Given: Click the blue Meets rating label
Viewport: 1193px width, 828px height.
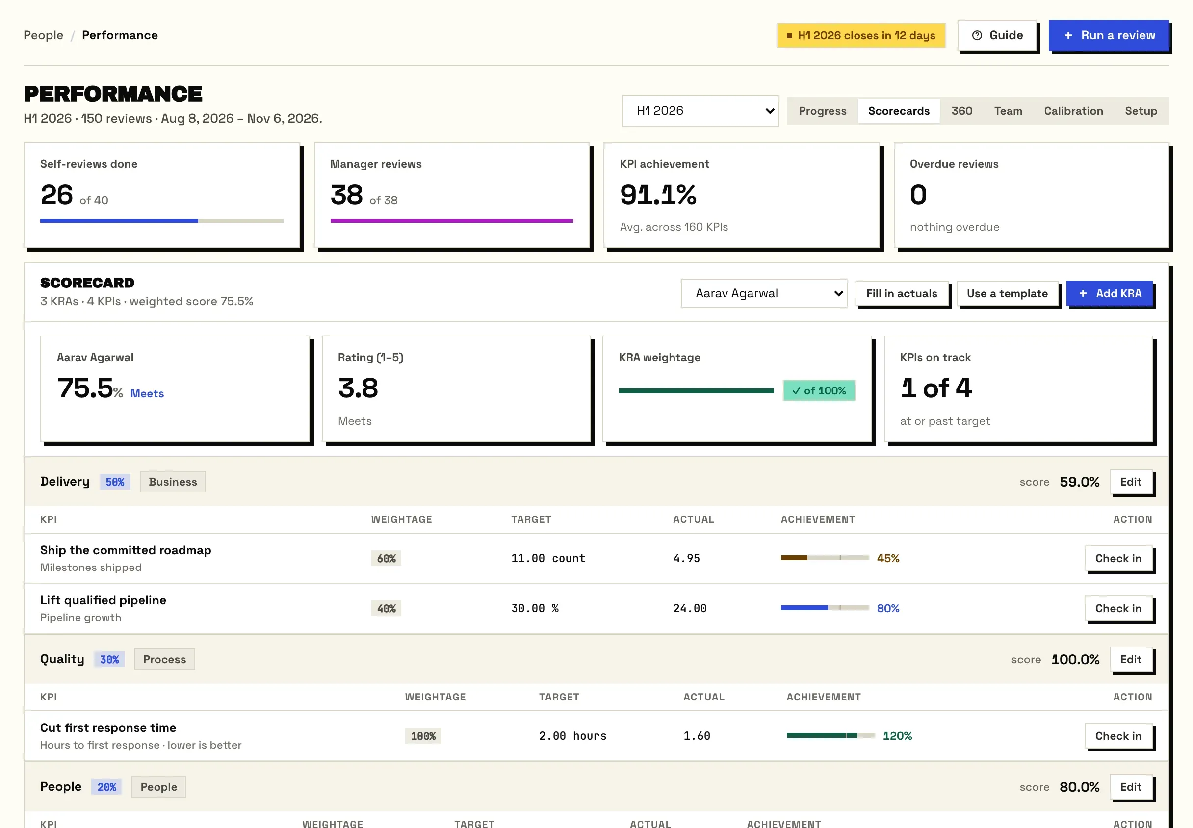Looking at the screenshot, I should 147,394.
